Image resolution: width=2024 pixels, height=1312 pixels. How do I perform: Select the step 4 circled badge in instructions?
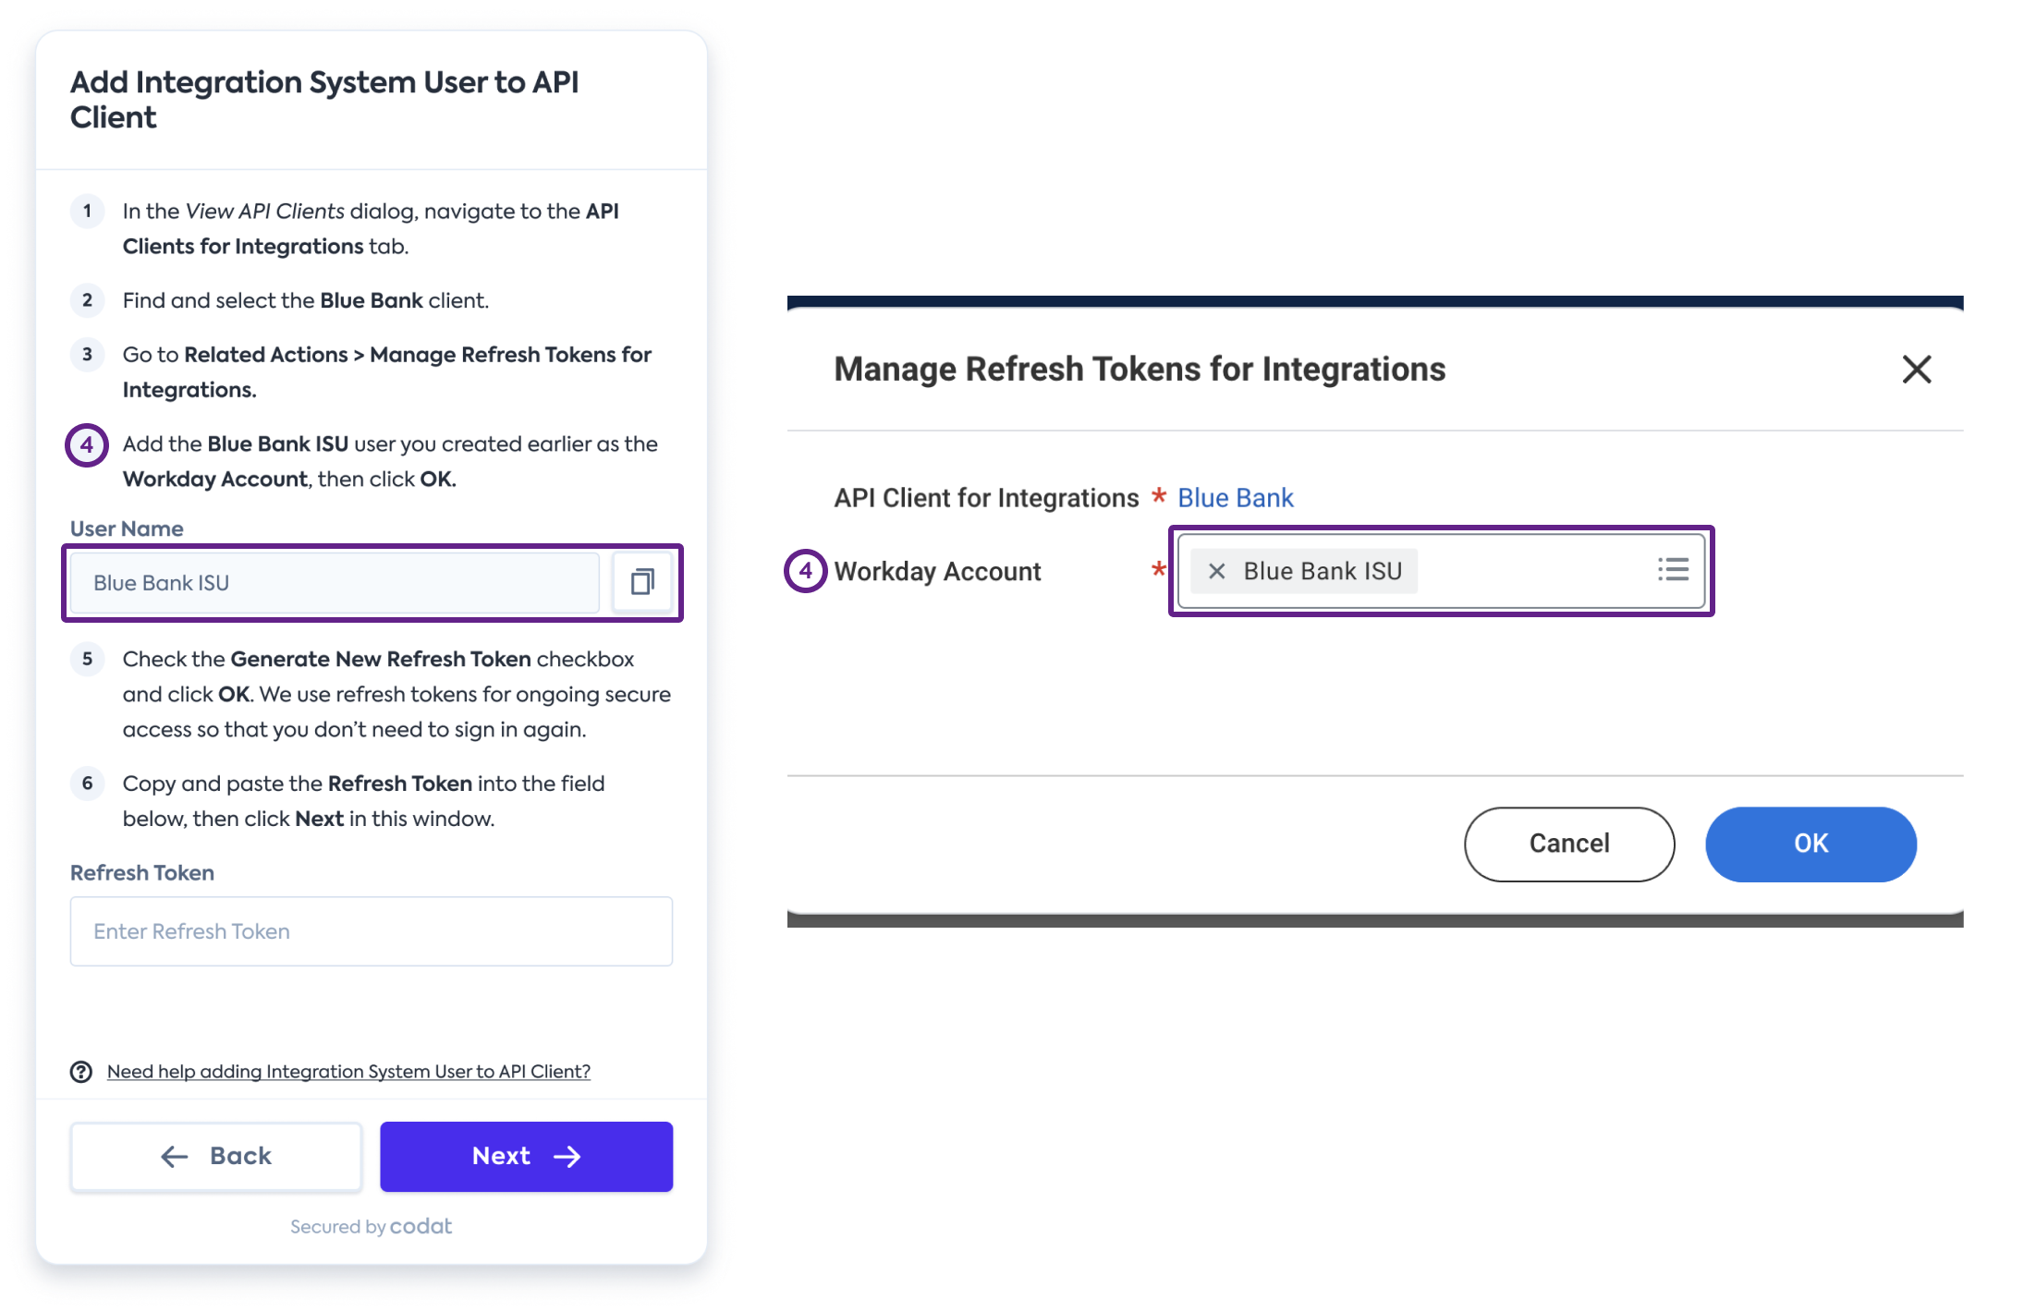tap(86, 445)
